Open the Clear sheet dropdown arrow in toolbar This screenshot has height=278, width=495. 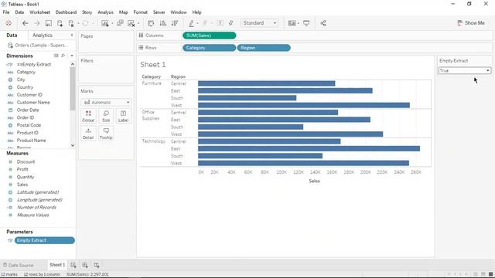coord(138,23)
